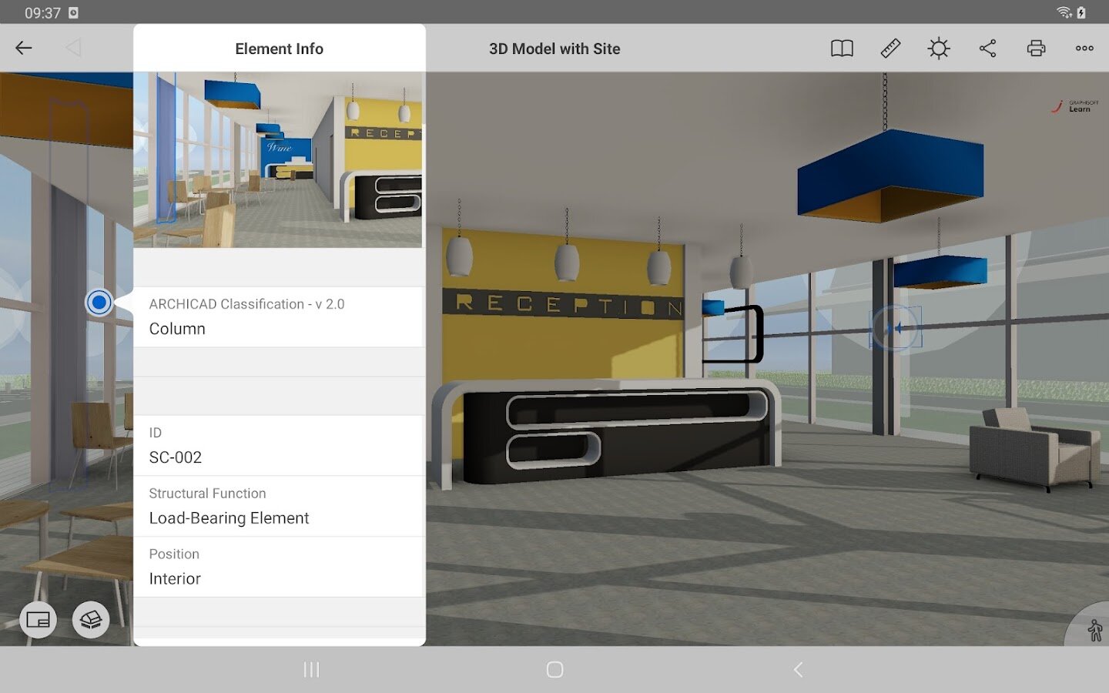This screenshot has height=693, width=1109.
Task: Open the bookmarks book icon
Action: (842, 49)
